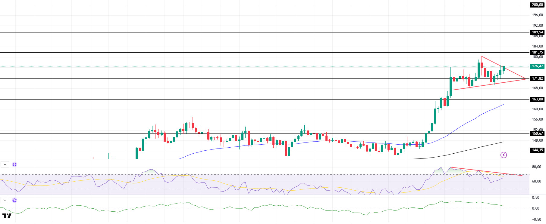This screenshot has height=224, width=546.
Task: Select the red triangle pattern's upper trendline
Action: coord(504,67)
